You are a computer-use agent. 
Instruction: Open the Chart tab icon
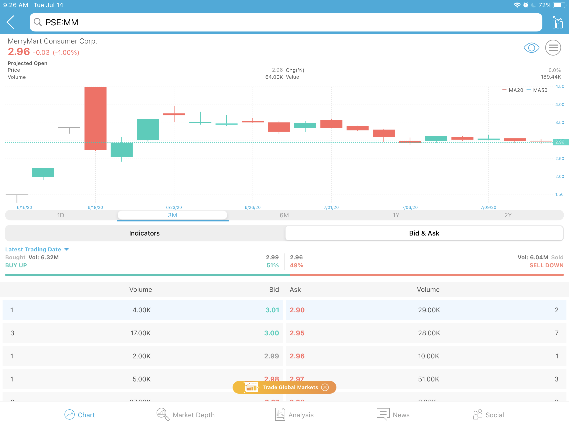tap(69, 415)
